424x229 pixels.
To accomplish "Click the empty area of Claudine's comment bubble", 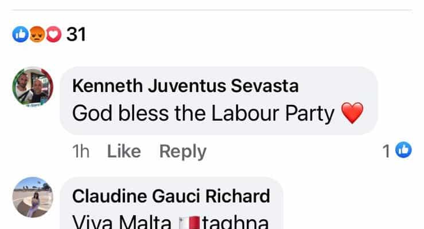I will (x=276, y=205).
